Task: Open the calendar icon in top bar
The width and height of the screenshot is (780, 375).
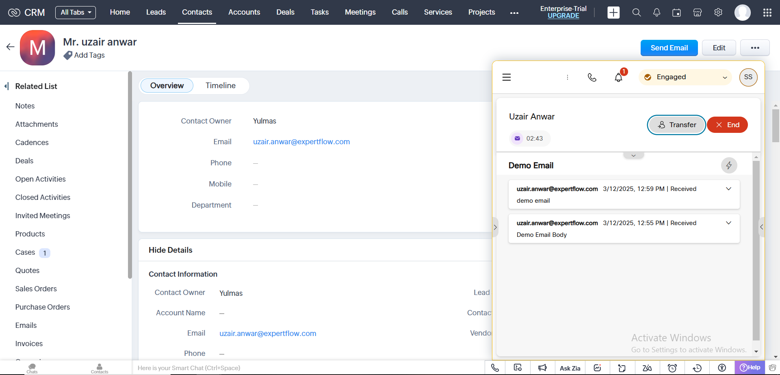Action: point(676,13)
